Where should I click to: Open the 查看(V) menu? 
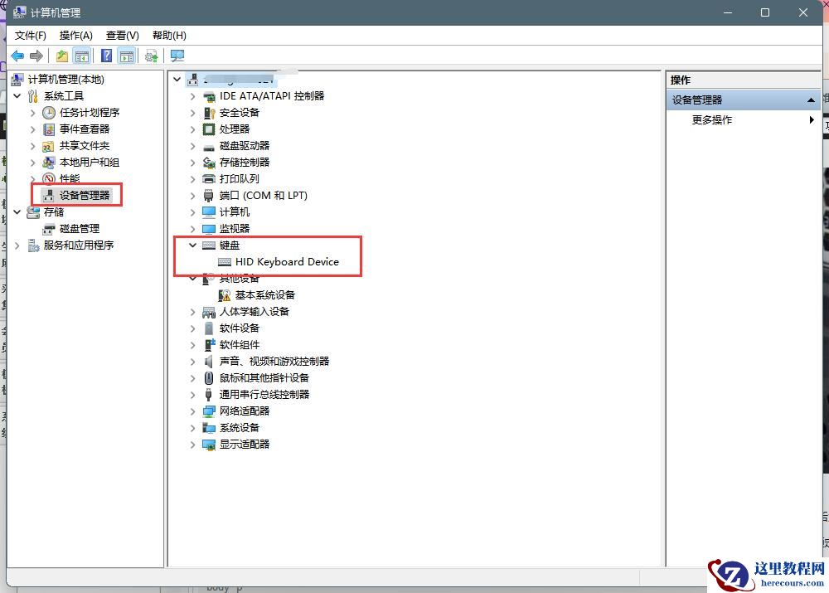pos(121,35)
